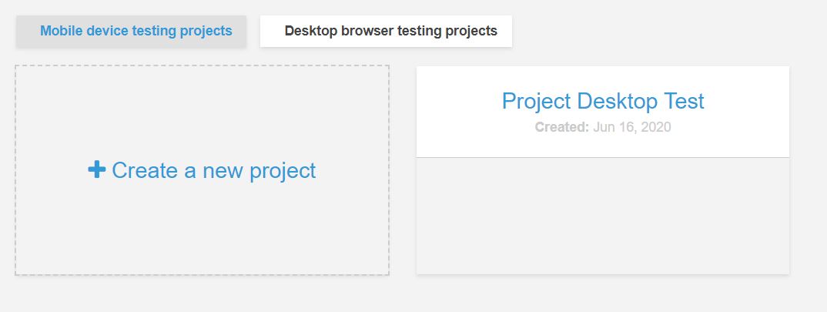Screen dimensions: 827x312
Task: Click the Jun 16, 2020 date text
Action: 632,127
